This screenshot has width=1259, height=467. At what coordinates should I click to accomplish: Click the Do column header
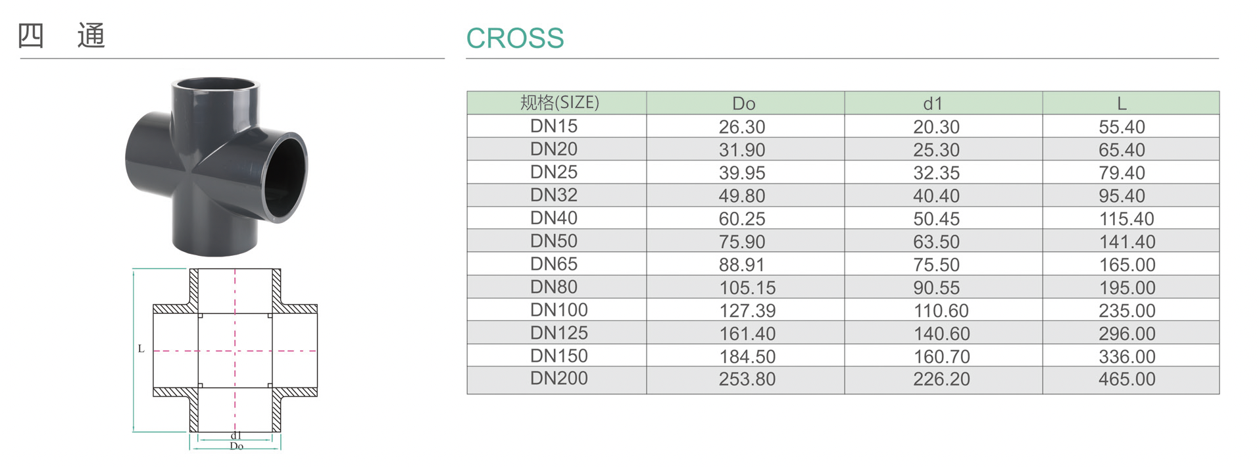(743, 103)
